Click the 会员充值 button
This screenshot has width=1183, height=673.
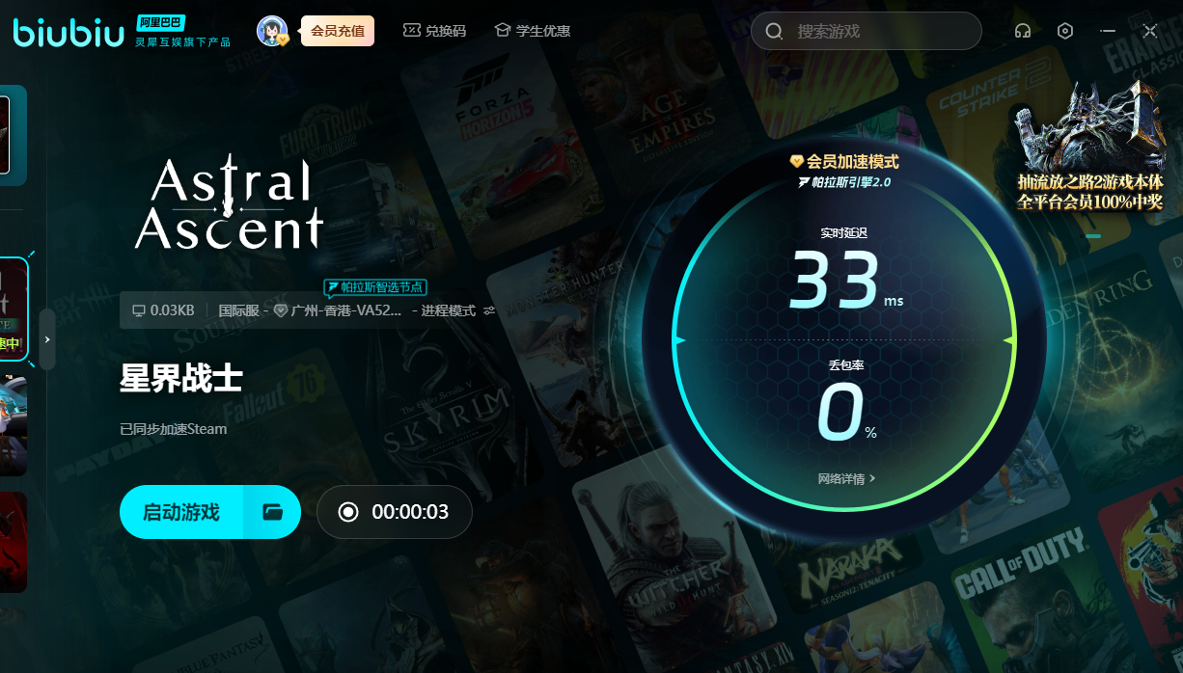point(338,31)
